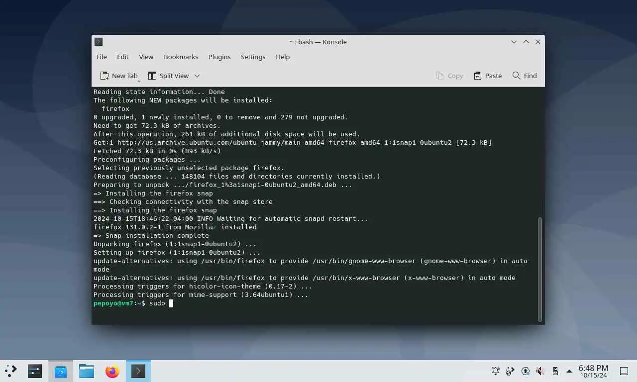Click the Paste toolbar button
This screenshot has height=382, width=637.
click(x=488, y=76)
